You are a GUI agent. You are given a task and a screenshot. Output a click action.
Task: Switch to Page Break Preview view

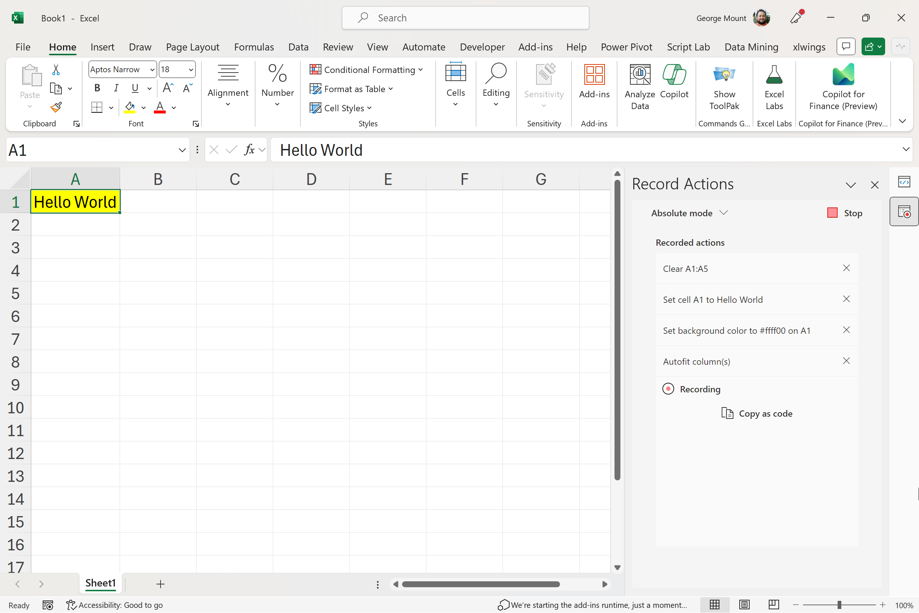(773, 605)
